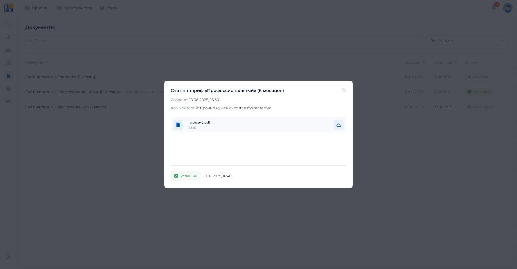Click the Статус column header

click(x=471, y=63)
